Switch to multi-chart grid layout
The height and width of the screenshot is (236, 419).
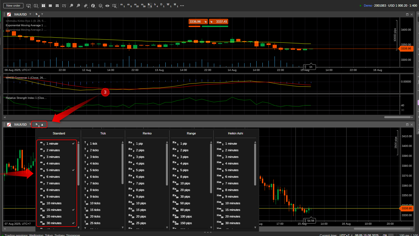[43, 6]
